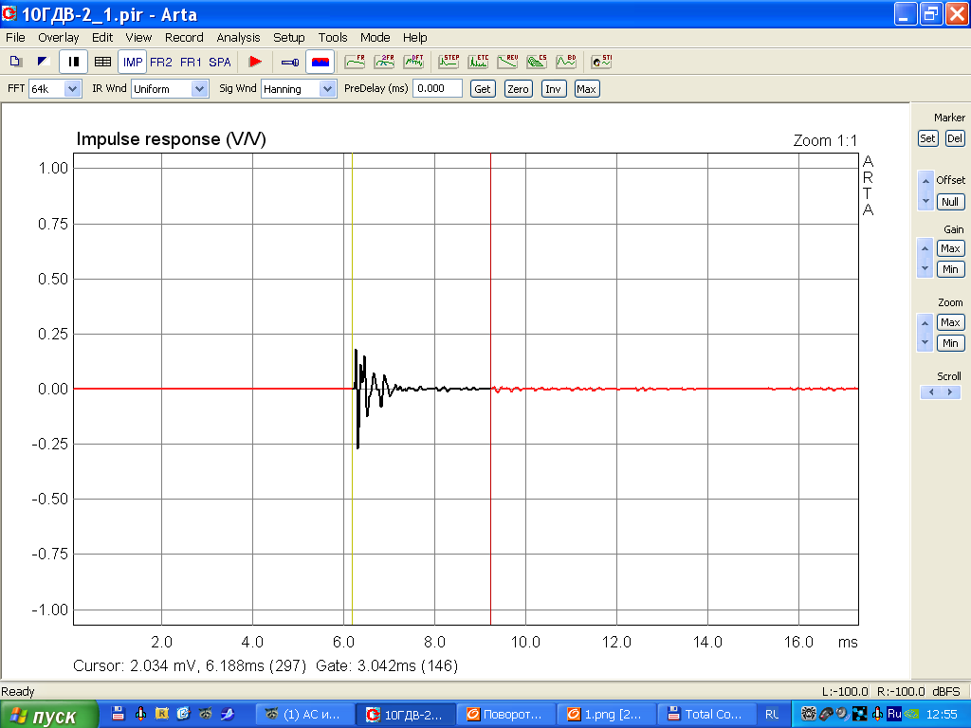Open the DFT frequency response analysis
Image resolution: width=971 pixels, height=728 pixels.
click(x=413, y=62)
